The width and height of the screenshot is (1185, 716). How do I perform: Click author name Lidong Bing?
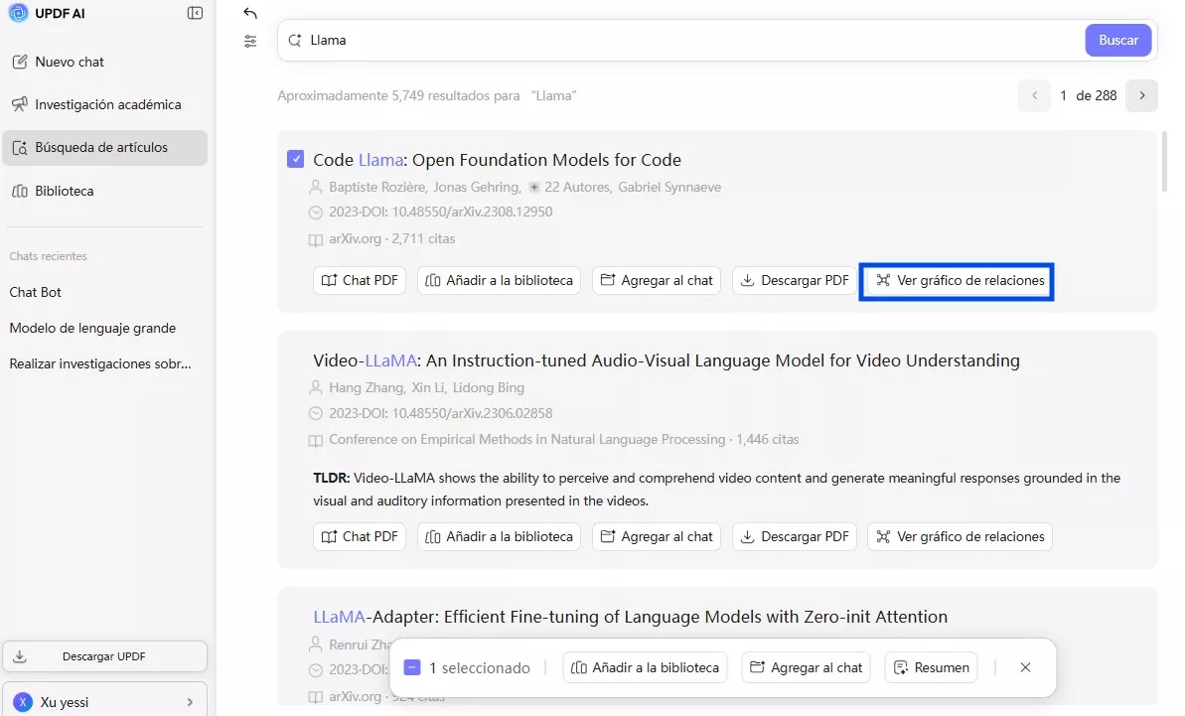click(x=489, y=387)
